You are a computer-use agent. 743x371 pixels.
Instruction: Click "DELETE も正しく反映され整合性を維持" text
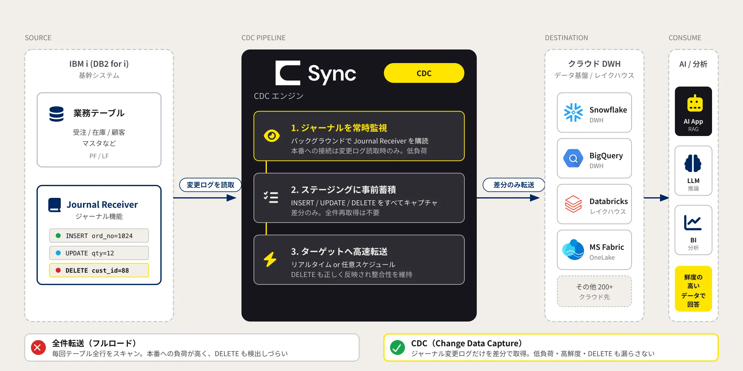(352, 275)
